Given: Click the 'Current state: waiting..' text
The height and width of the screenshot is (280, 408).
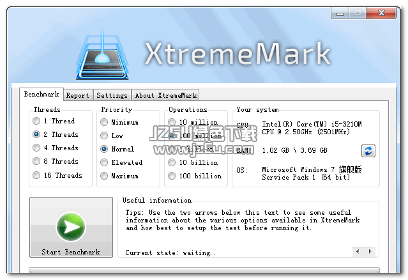Looking at the screenshot, I should (x=170, y=253).
